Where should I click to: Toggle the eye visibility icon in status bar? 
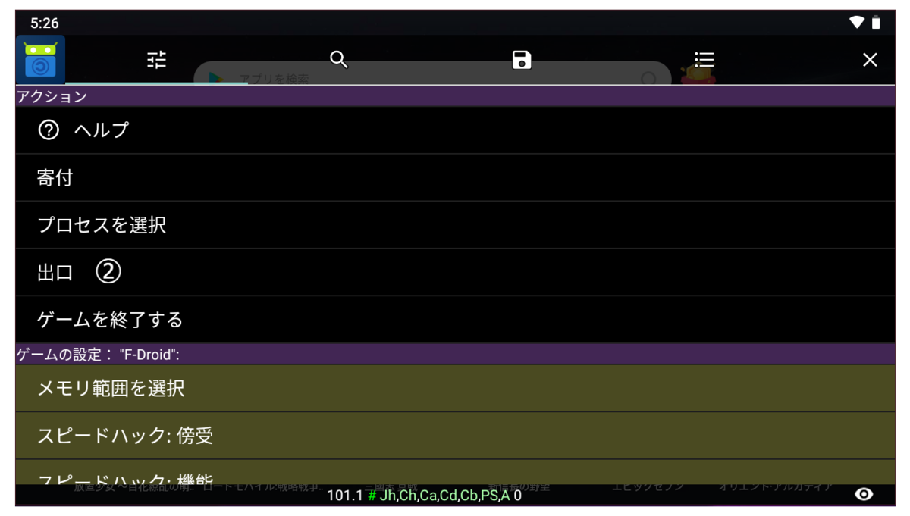tap(864, 494)
